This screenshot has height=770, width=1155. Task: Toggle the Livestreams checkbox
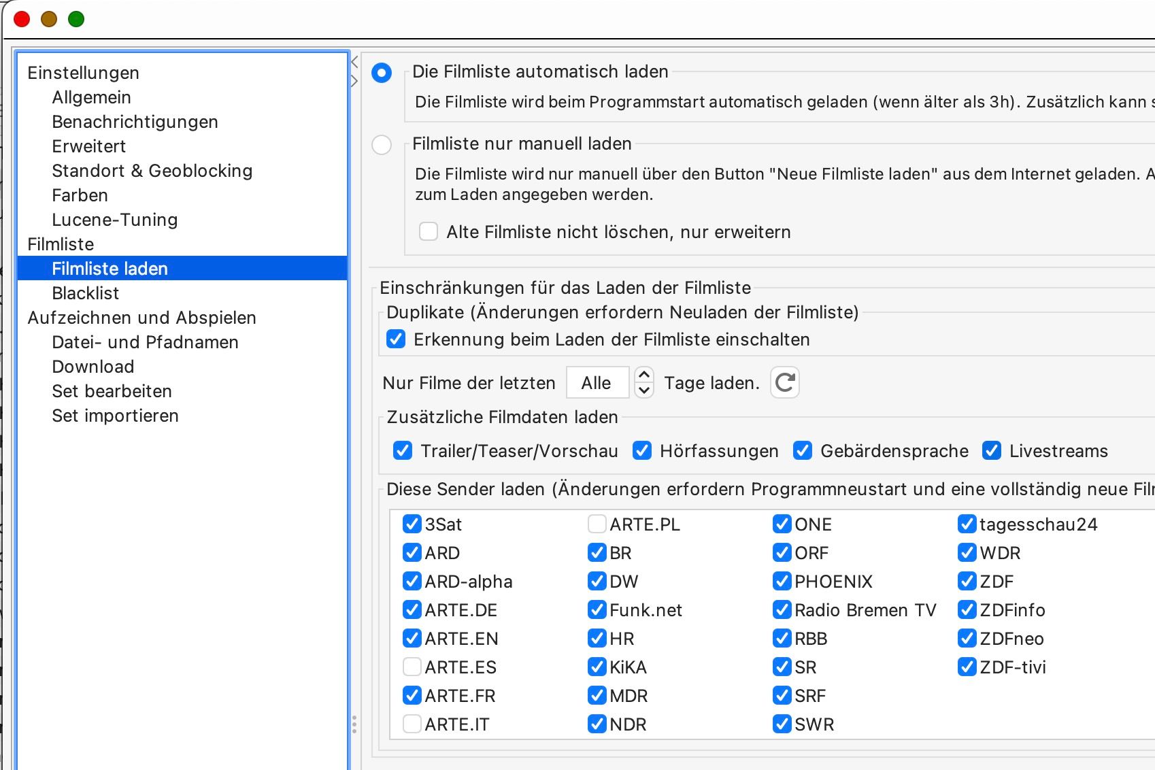click(x=992, y=450)
